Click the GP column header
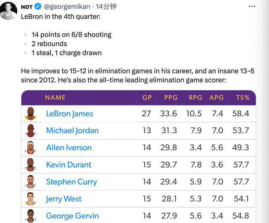The image size is (269, 223). 147,97
